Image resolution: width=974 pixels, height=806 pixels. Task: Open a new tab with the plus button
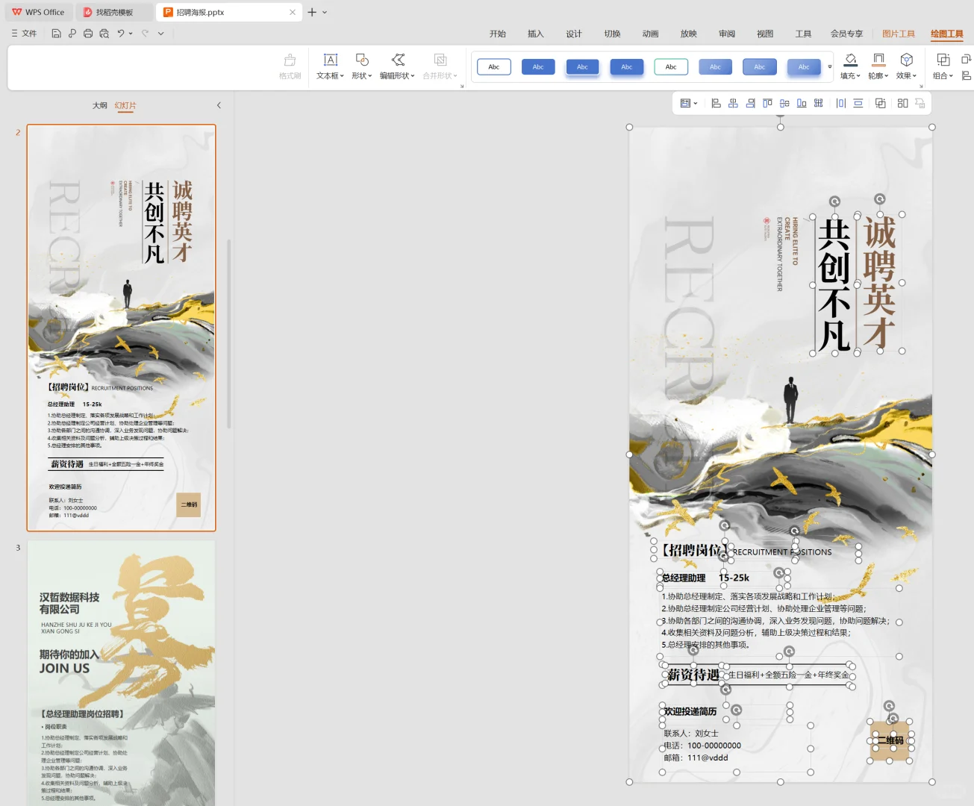coord(312,12)
